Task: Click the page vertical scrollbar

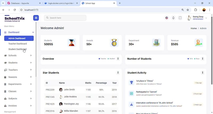Action: pos(212,50)
